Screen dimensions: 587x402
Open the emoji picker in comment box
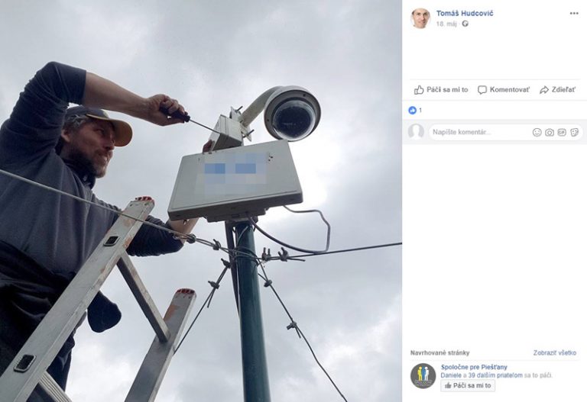[537, 132]
